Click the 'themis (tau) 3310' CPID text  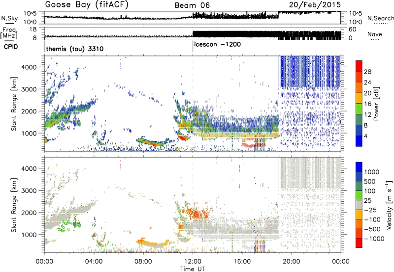[75, 49]
